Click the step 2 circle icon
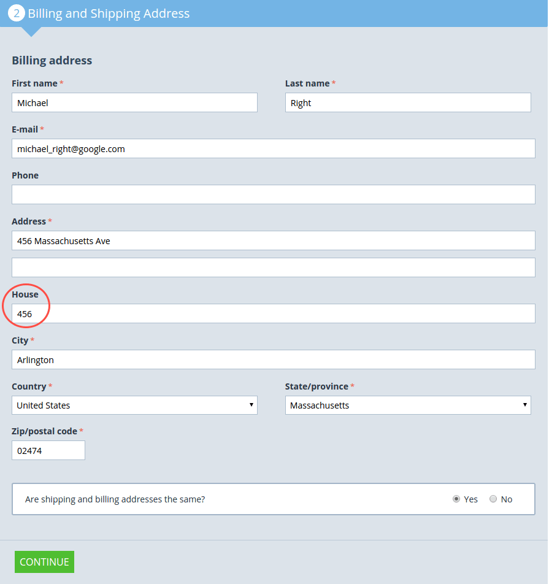549x584 pixels. 17,13
